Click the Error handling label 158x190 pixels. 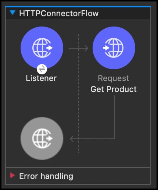[46, 176]
